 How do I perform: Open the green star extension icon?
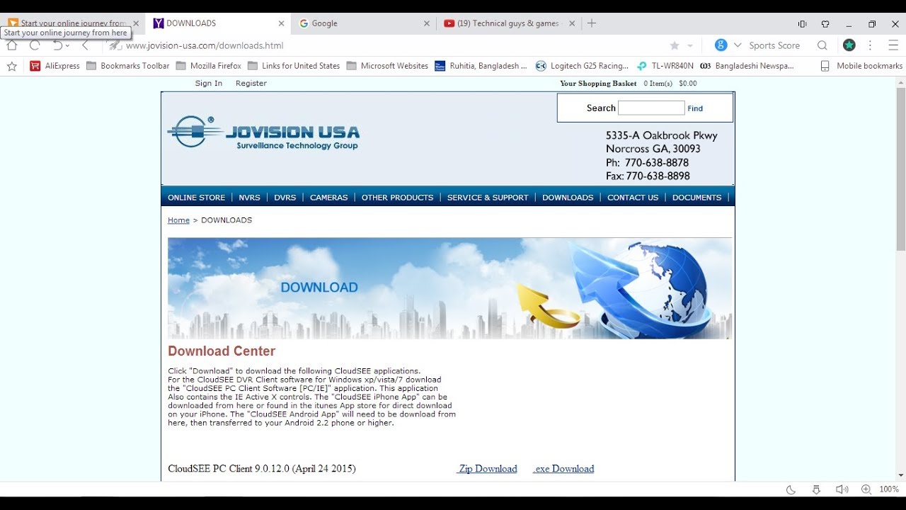(849, 45)
